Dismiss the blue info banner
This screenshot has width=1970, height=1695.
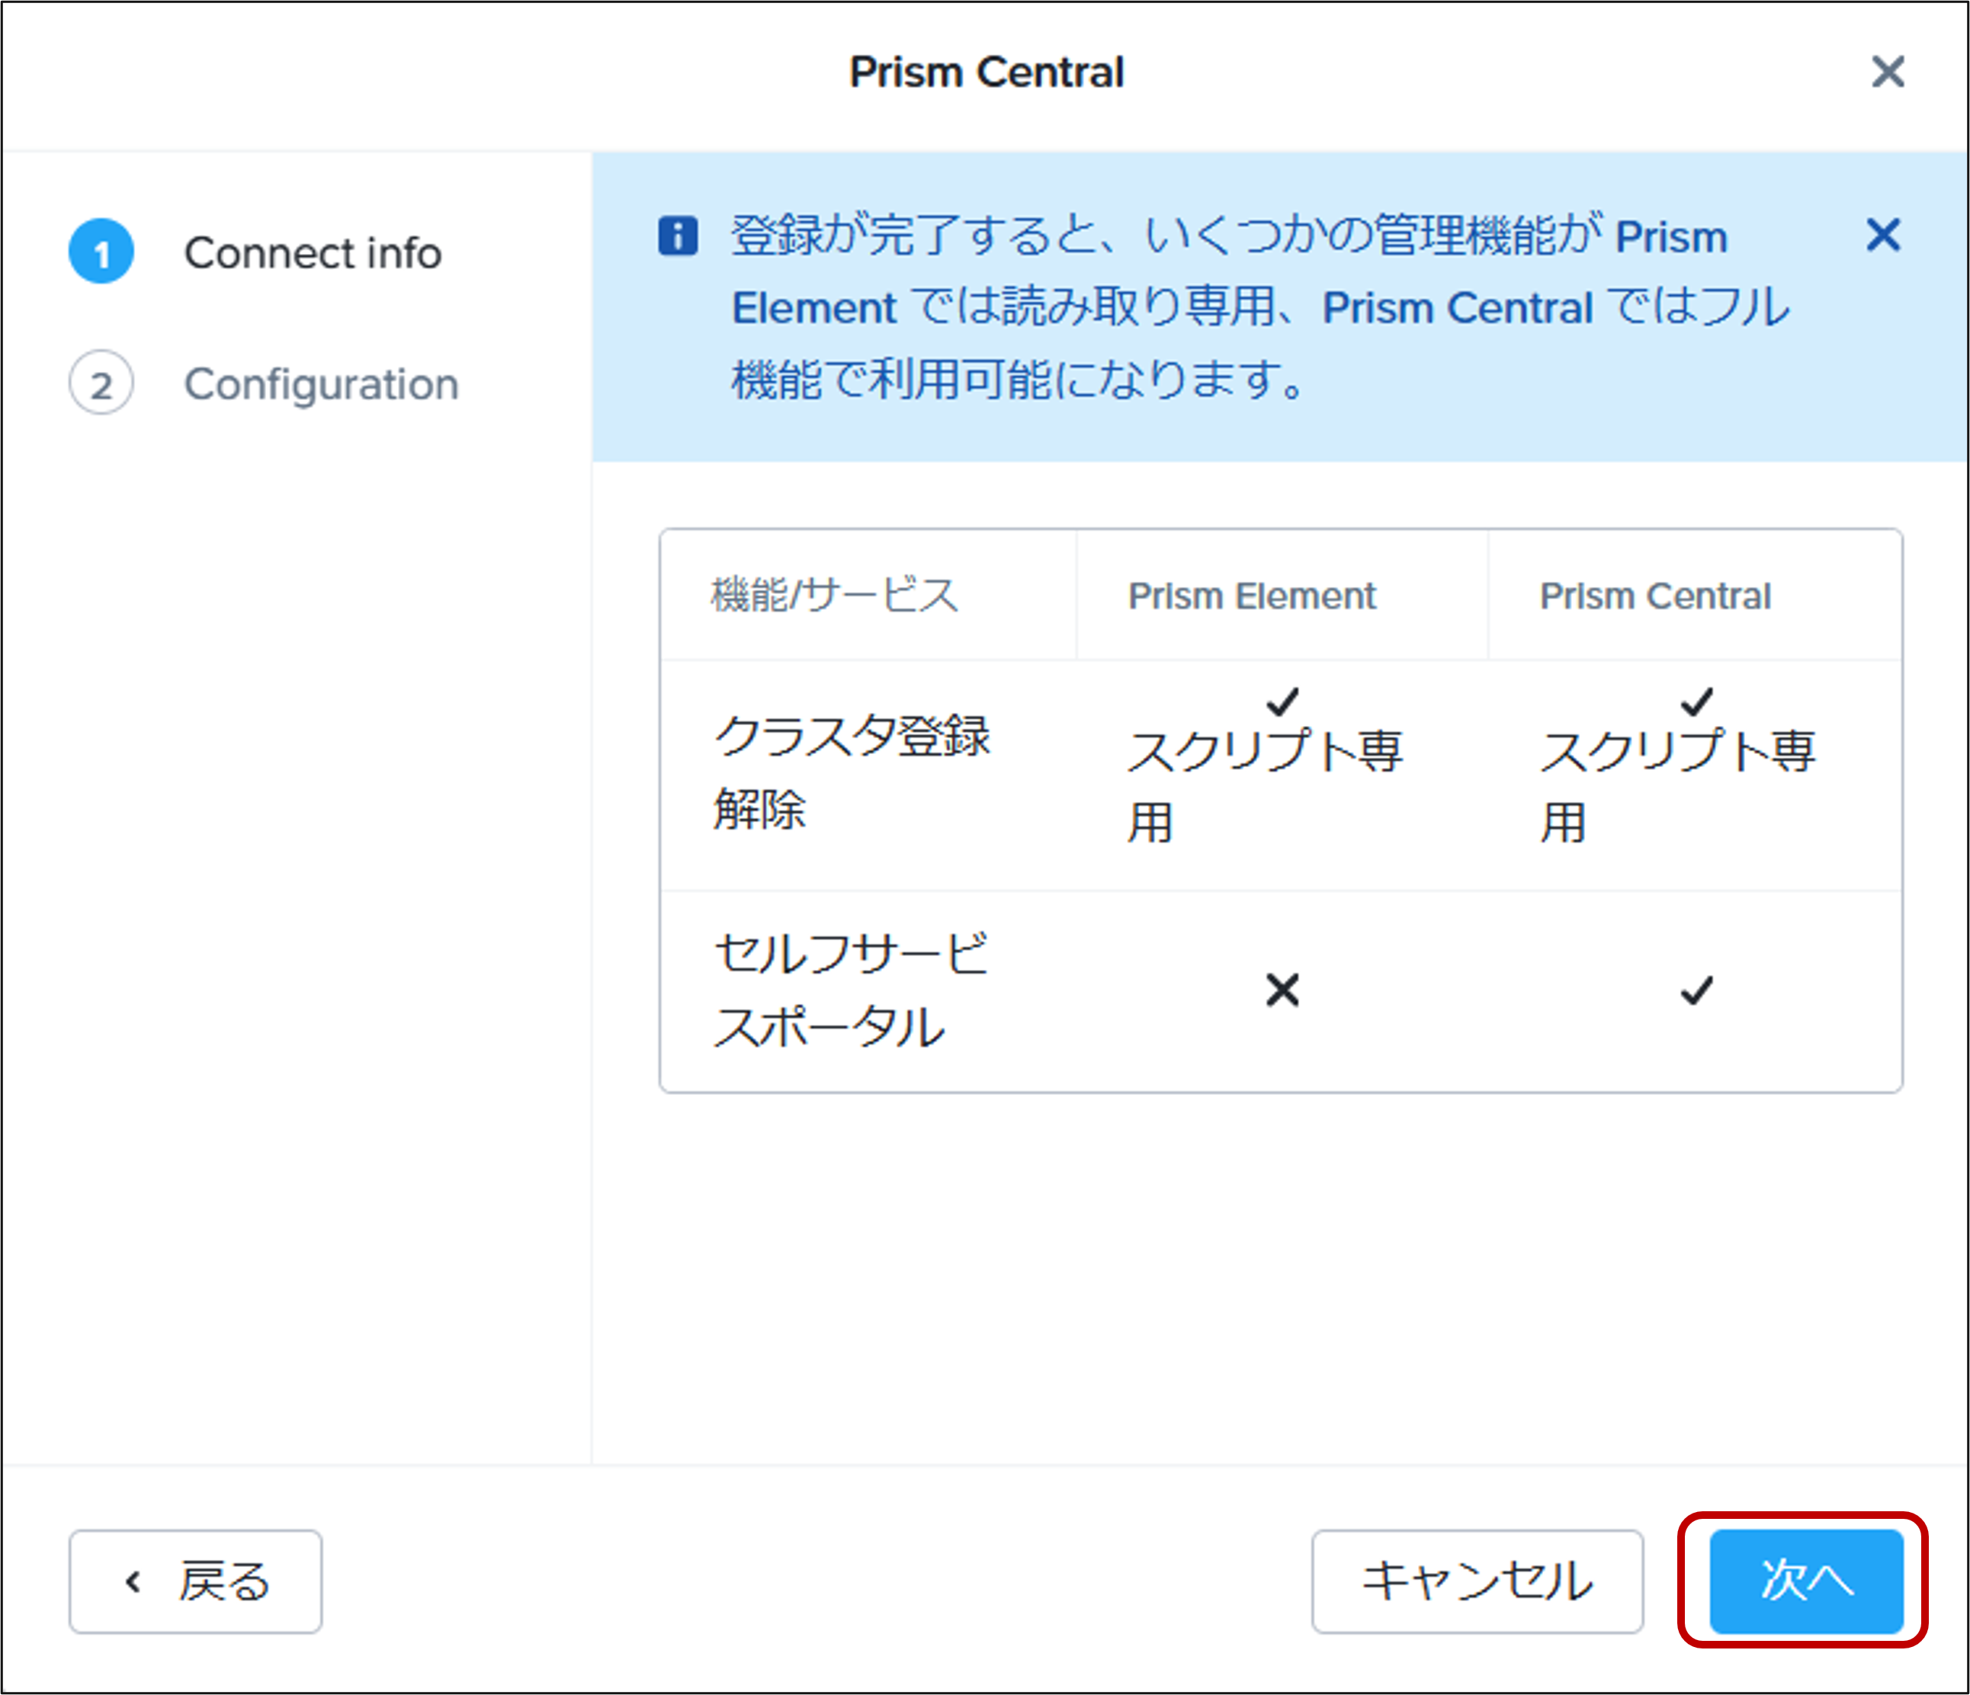[1882, 234]
